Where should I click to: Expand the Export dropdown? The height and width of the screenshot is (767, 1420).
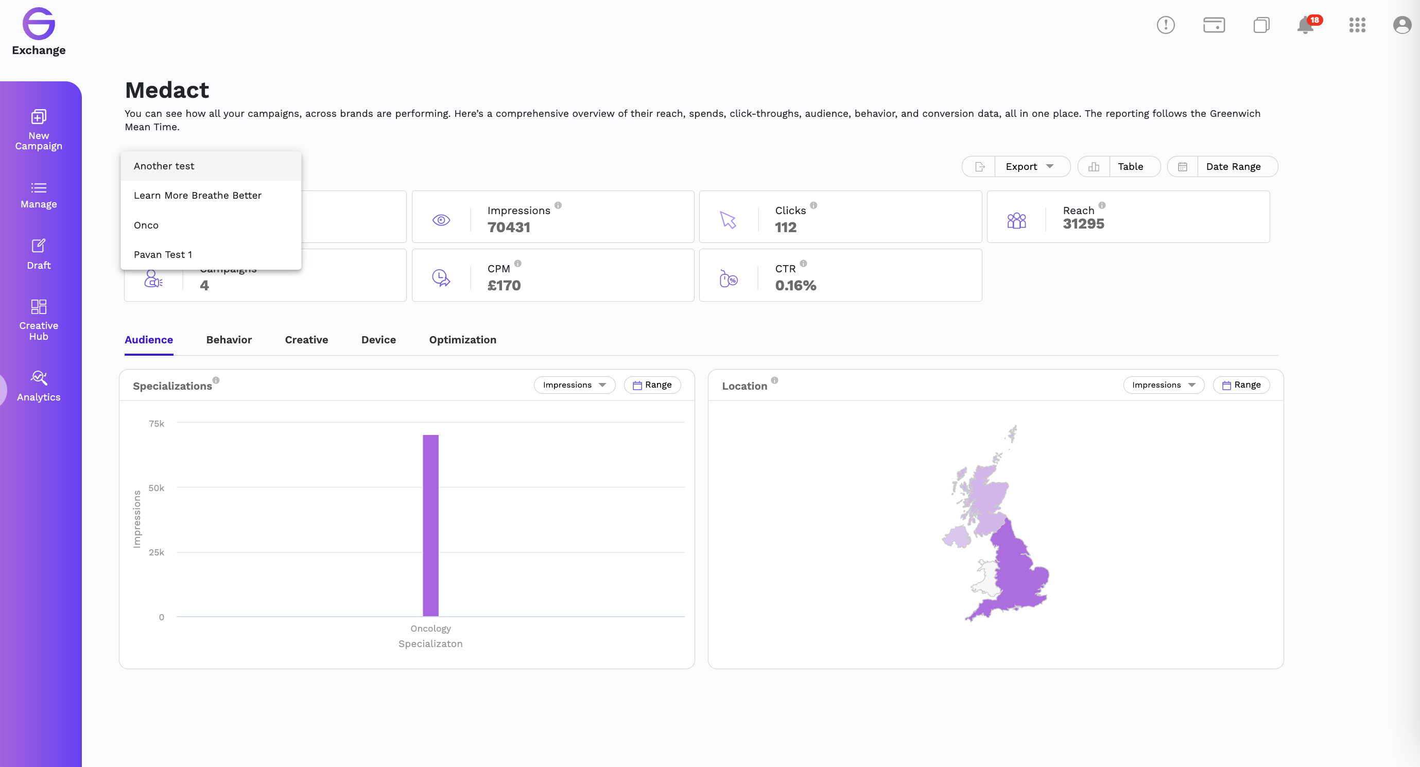pos(1029,167)
